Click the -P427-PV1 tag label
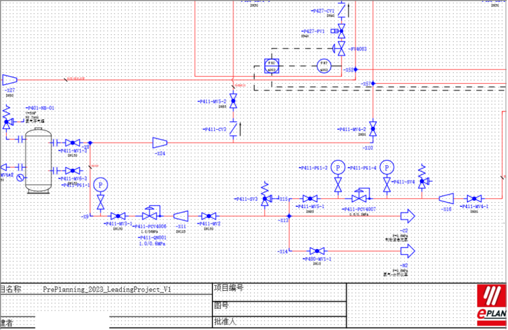 [313, 31]
